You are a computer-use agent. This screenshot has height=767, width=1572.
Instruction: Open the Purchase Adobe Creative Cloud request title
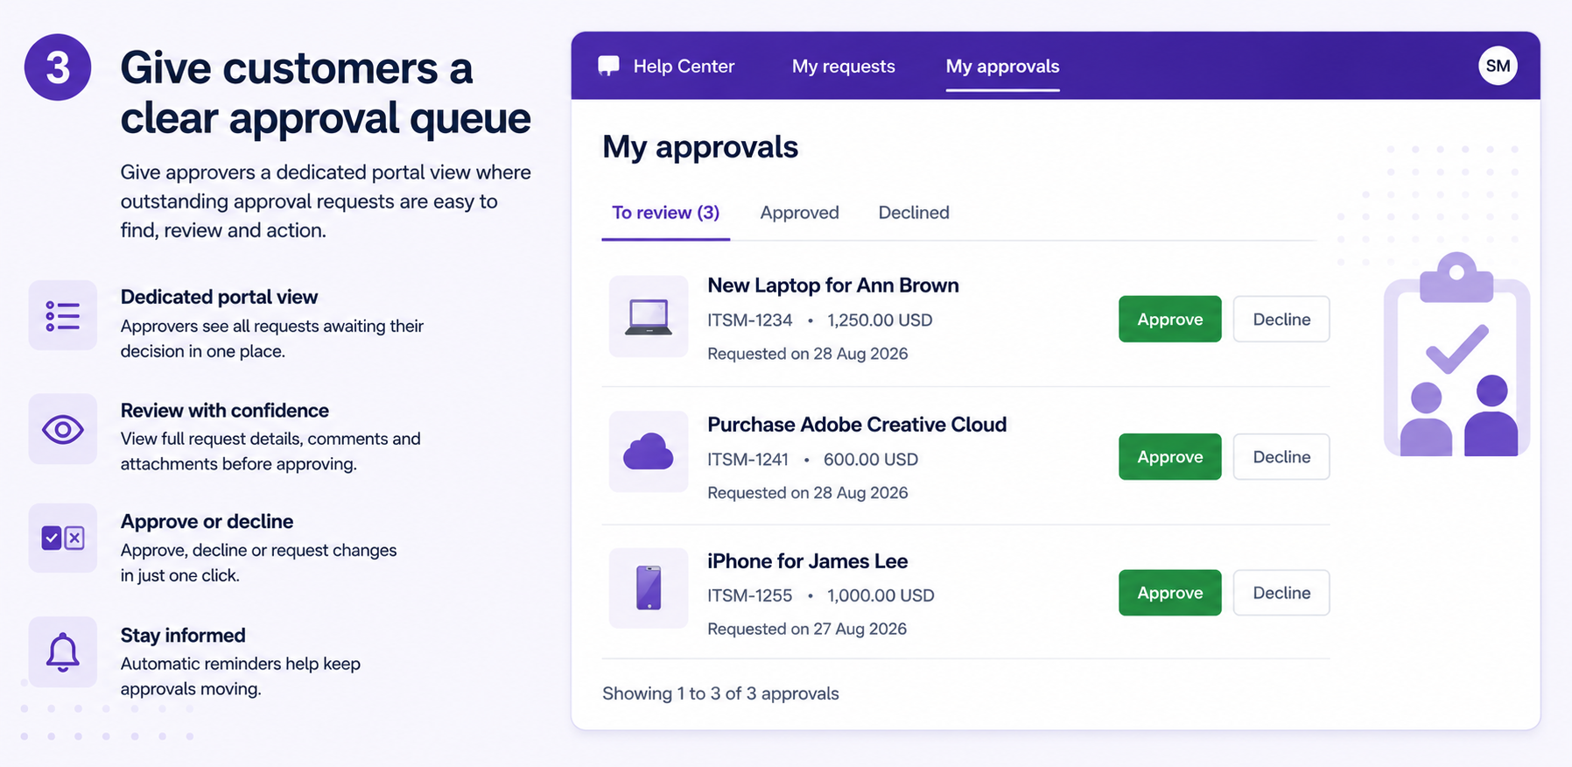(x=857, y=425)
